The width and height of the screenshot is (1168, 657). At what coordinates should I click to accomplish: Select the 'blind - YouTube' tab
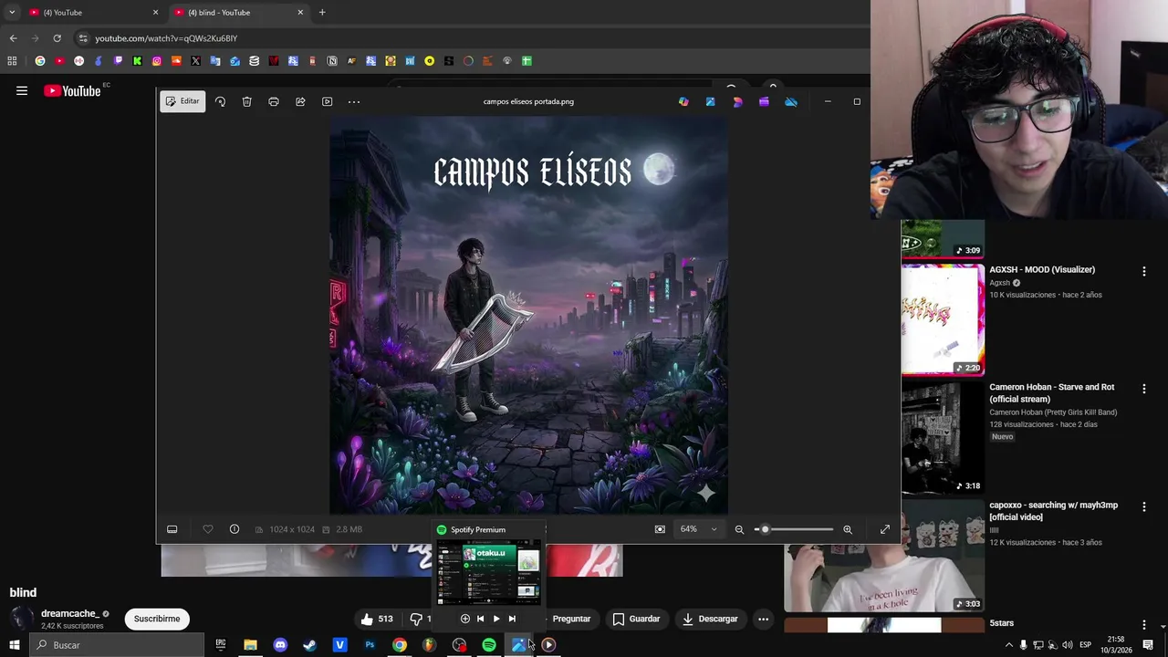pyautogui.click(x=239, y=13)
